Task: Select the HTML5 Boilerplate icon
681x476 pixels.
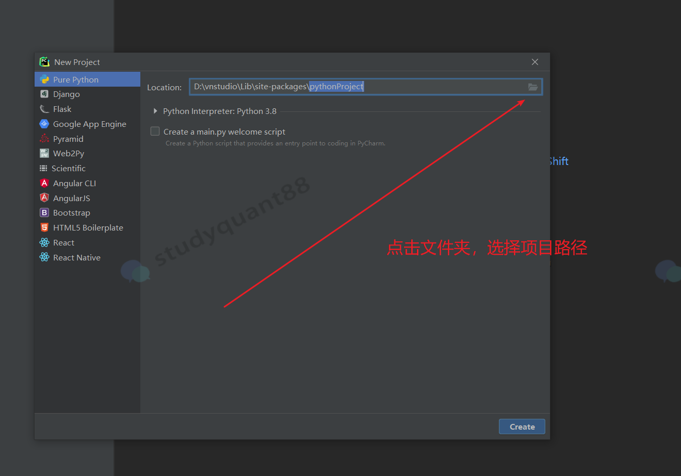Action: (x=44, y=227)
